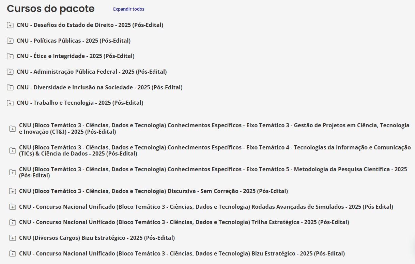
Task: Expand the Discursiva - Sem Correção folder icon
Action: [x=13, y=191]
